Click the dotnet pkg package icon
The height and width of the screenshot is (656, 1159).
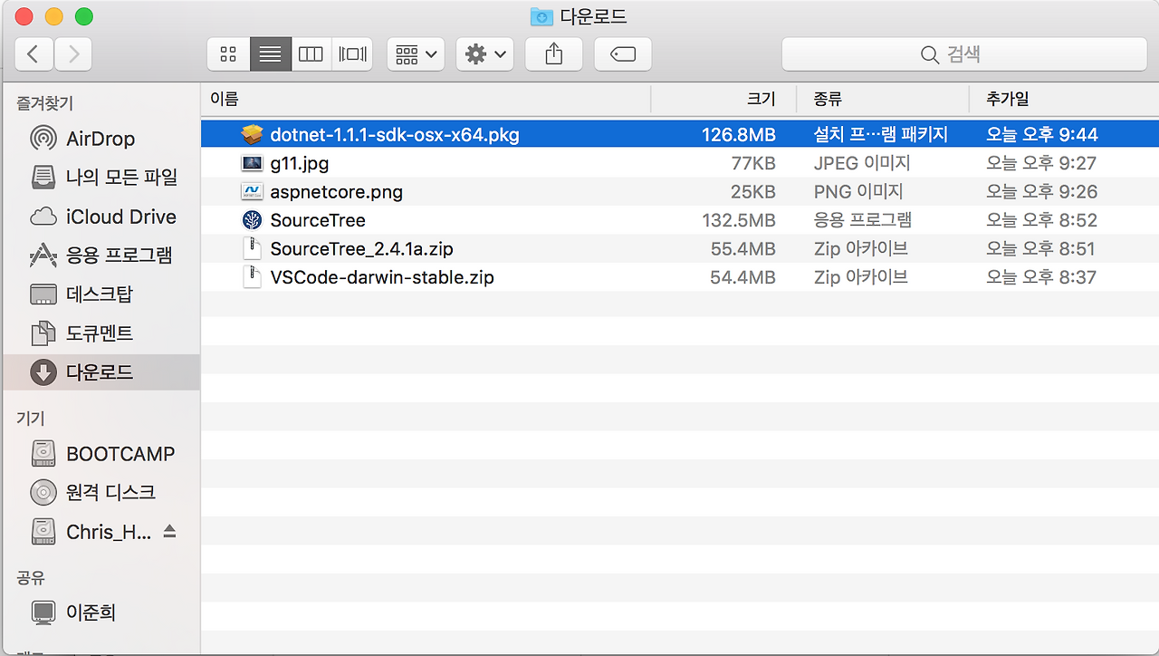(252, 135)
